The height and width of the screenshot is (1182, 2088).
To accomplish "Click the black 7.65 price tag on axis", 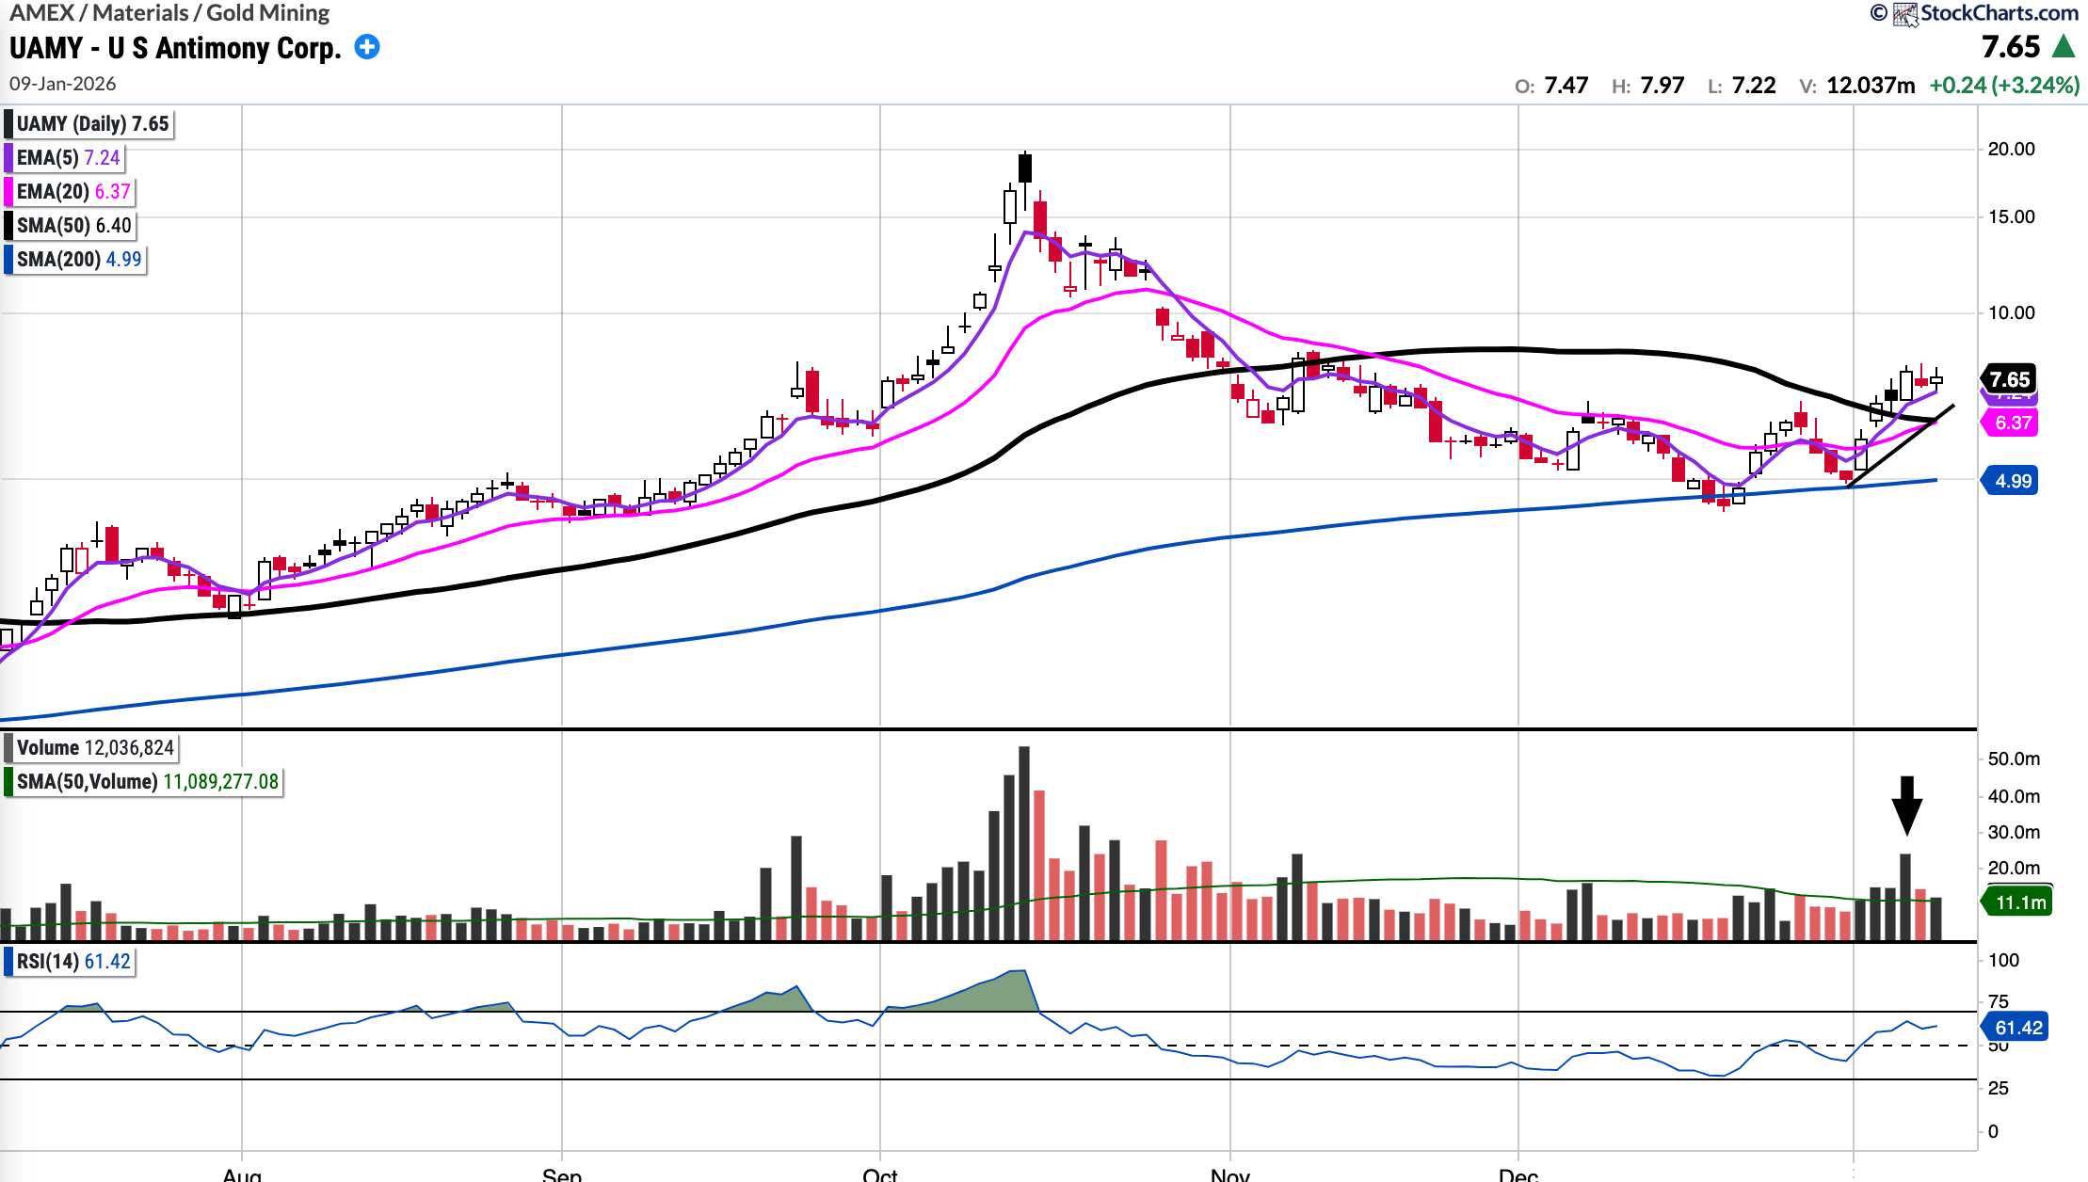I will 2010,379.
